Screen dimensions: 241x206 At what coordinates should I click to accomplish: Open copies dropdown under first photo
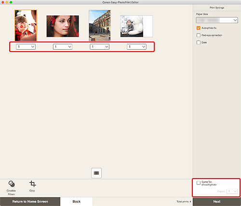click(26, 47)
